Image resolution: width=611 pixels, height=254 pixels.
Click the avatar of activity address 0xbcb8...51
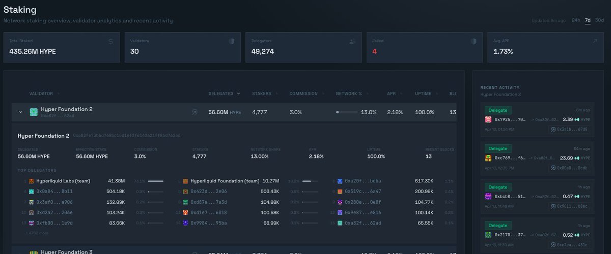[488, 197]
